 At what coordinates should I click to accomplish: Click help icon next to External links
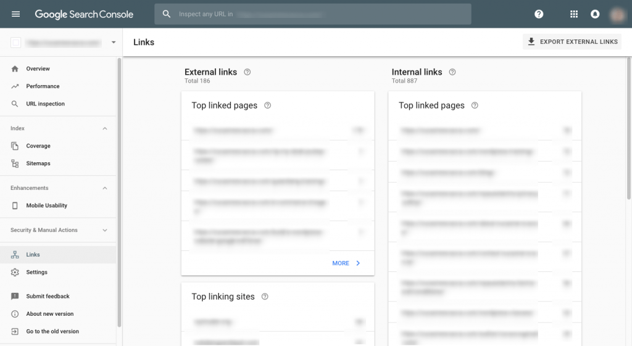[x=247, y=72]
